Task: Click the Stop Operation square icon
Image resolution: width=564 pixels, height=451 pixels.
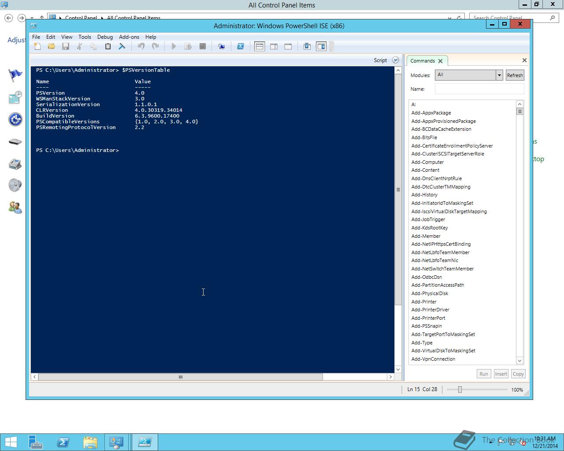Action: point(203,46)
